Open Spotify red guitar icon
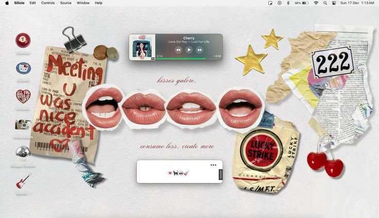The image size is (379, 218). coord(23,181)
